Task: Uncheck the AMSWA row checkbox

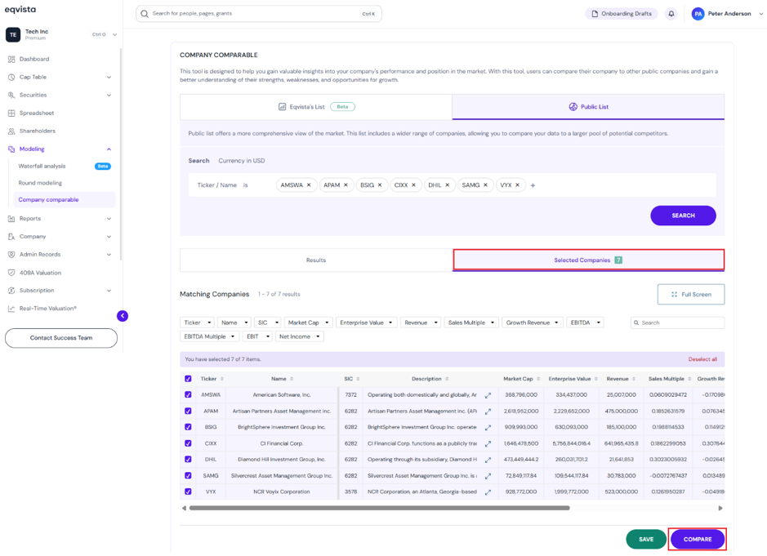Action: click(188, 394)
